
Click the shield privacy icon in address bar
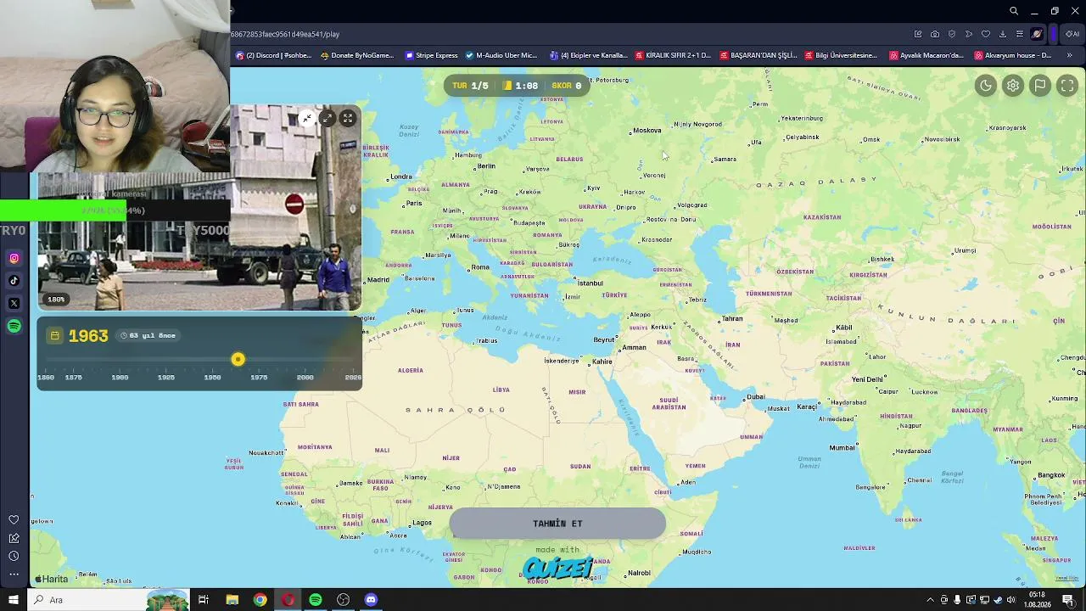tap(952, 34)
